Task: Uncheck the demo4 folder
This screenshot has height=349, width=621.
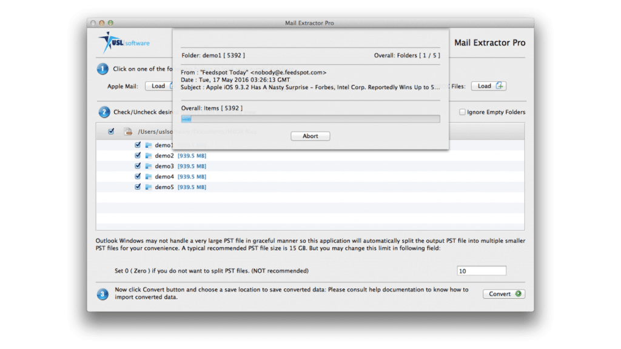Action: (x=138, y=176)
